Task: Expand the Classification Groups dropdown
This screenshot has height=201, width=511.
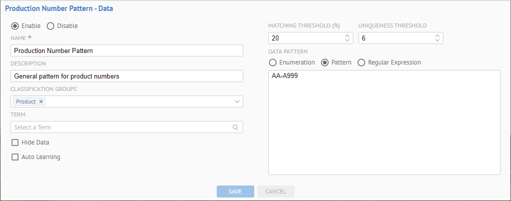Action: click(x=237, y=101)
